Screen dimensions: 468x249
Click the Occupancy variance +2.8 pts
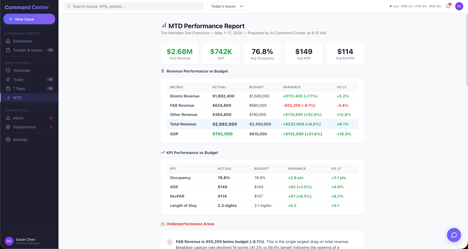296,178
